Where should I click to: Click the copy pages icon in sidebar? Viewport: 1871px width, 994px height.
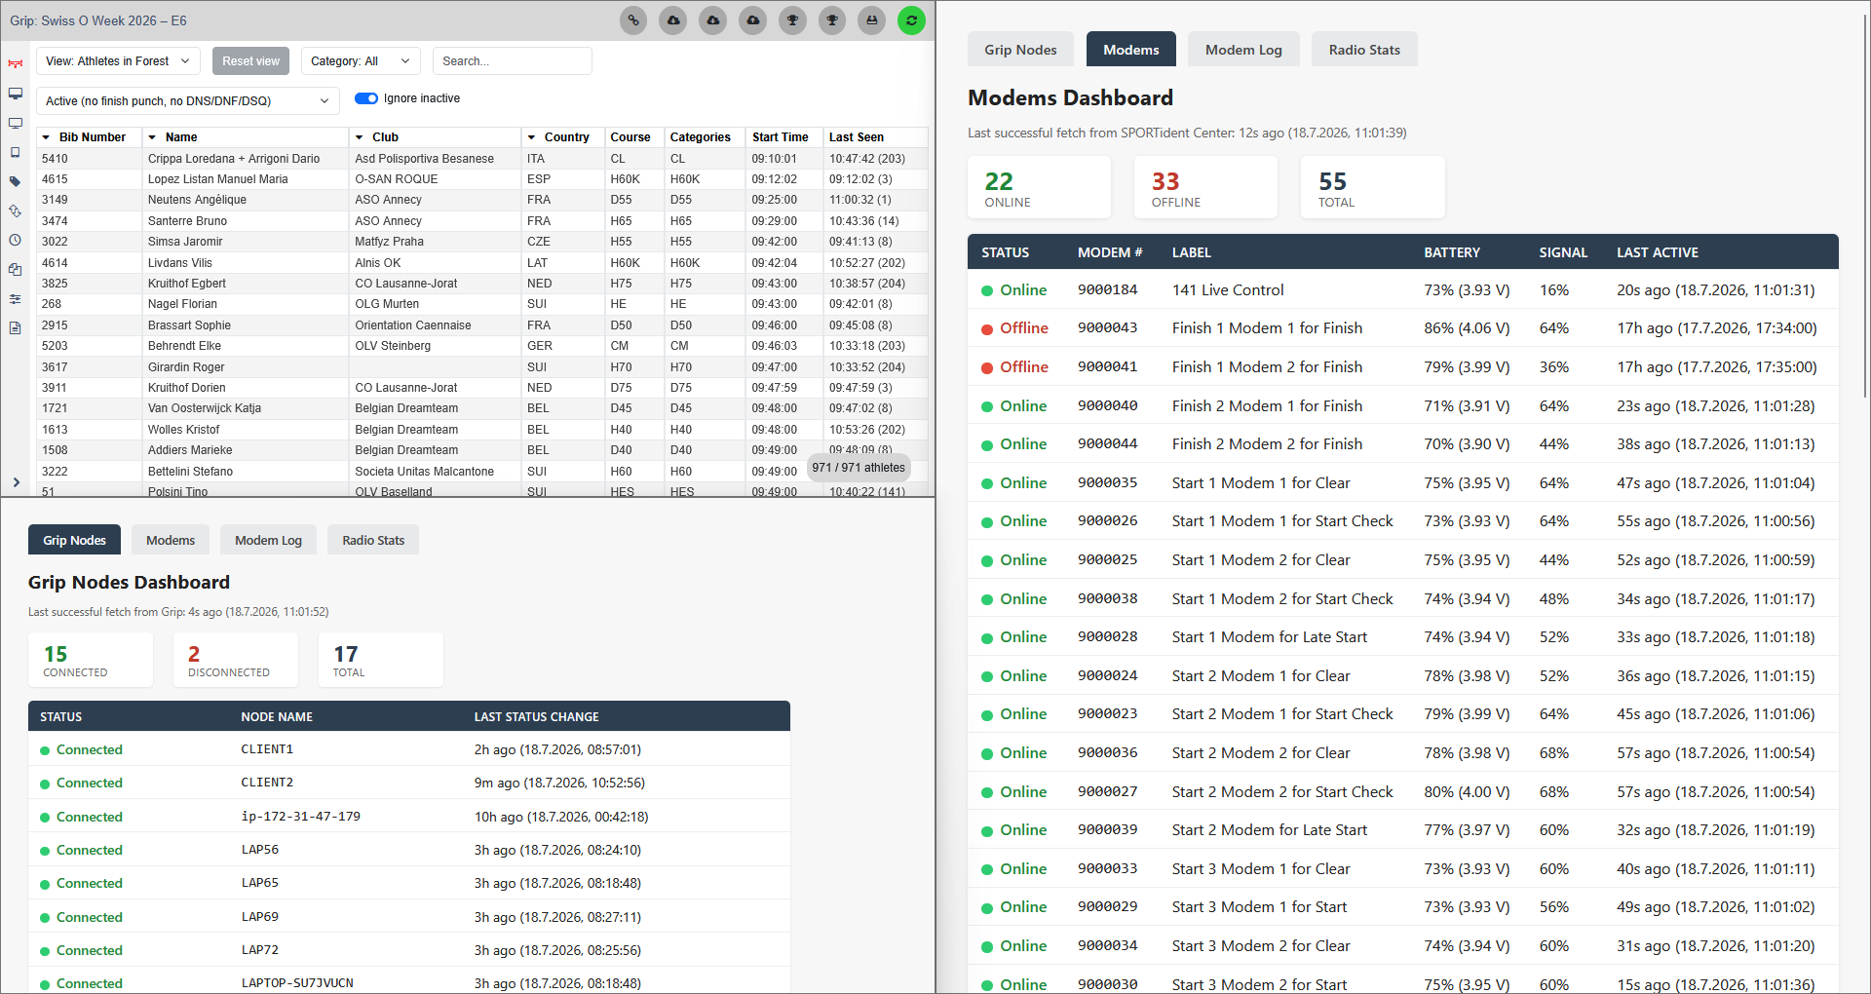(x=15, y=269)
